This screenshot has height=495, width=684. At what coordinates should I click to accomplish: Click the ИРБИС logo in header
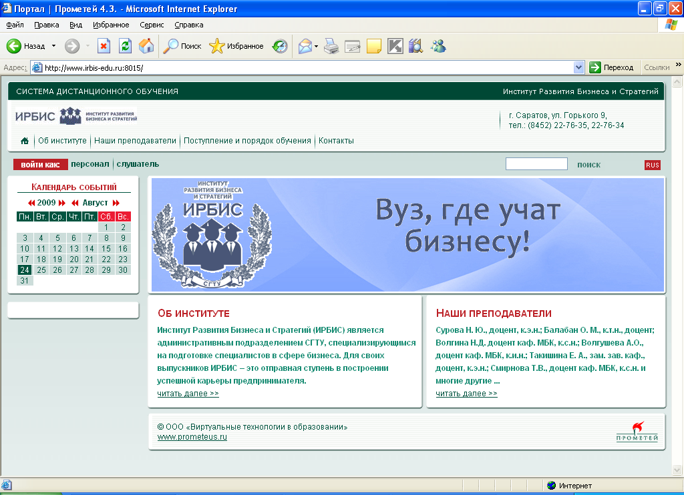(x=76, y=116)
